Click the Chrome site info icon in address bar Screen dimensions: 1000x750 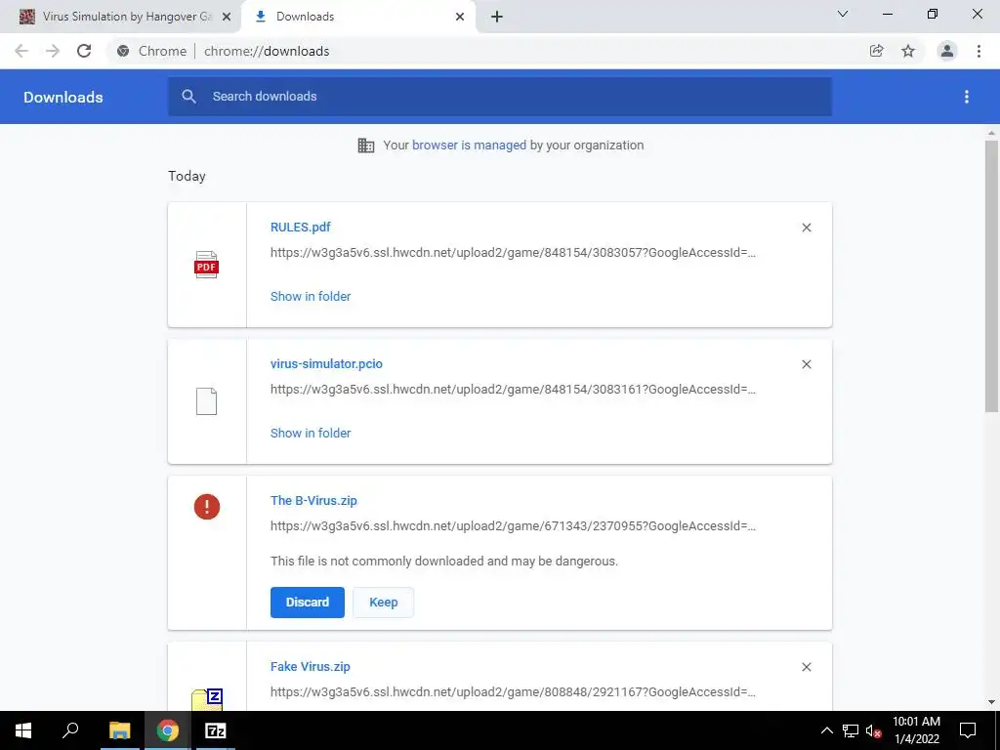[123, 51]
